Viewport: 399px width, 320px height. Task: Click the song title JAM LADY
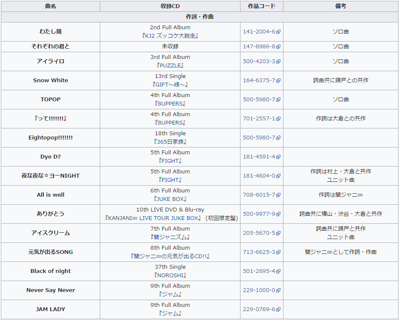pos(51,309)
